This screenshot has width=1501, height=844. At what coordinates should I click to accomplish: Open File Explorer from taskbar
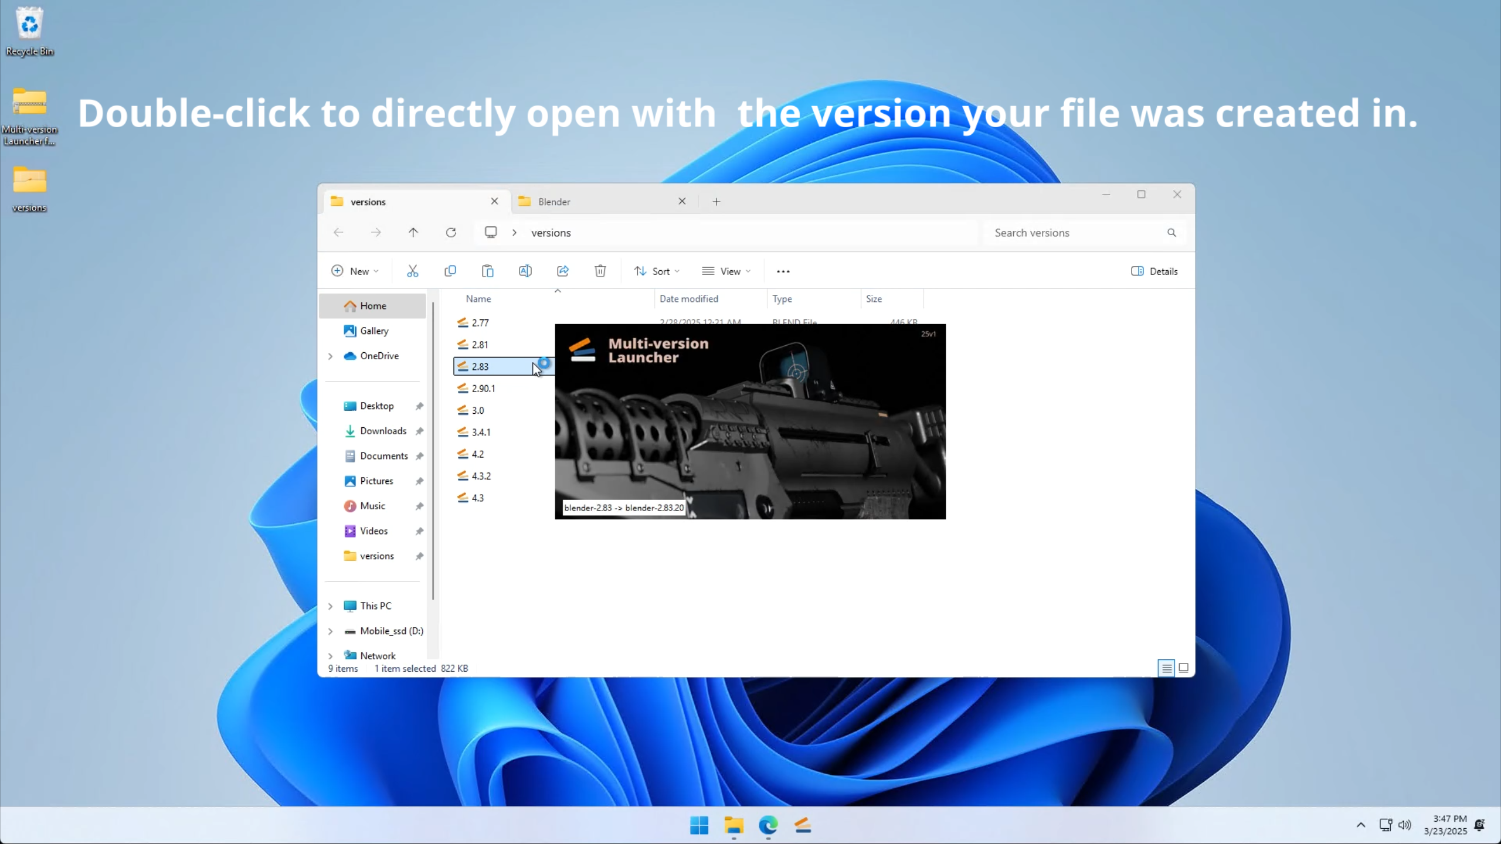[733, 825]
